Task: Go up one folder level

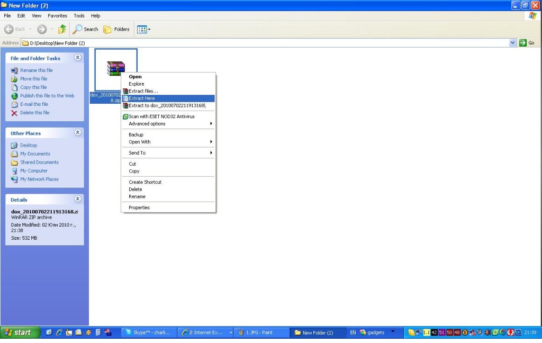Action: pyautogui.click(x=62, y=30)
